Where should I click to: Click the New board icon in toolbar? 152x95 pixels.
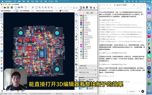pos(2,7)
